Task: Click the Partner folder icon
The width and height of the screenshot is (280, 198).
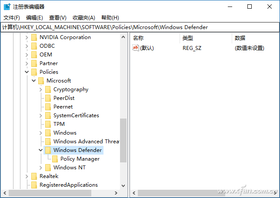Action: click(34, 63)
